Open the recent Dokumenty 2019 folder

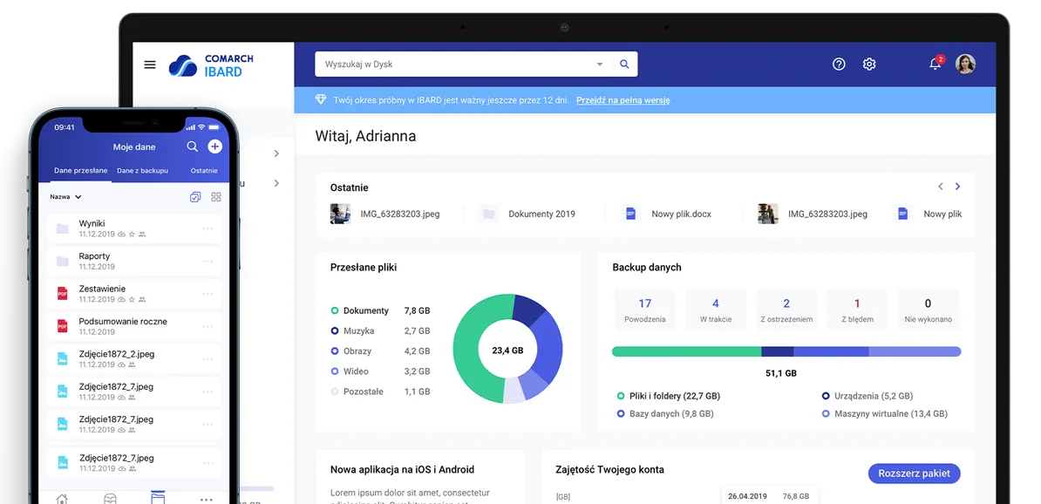(x=527, y=214)
